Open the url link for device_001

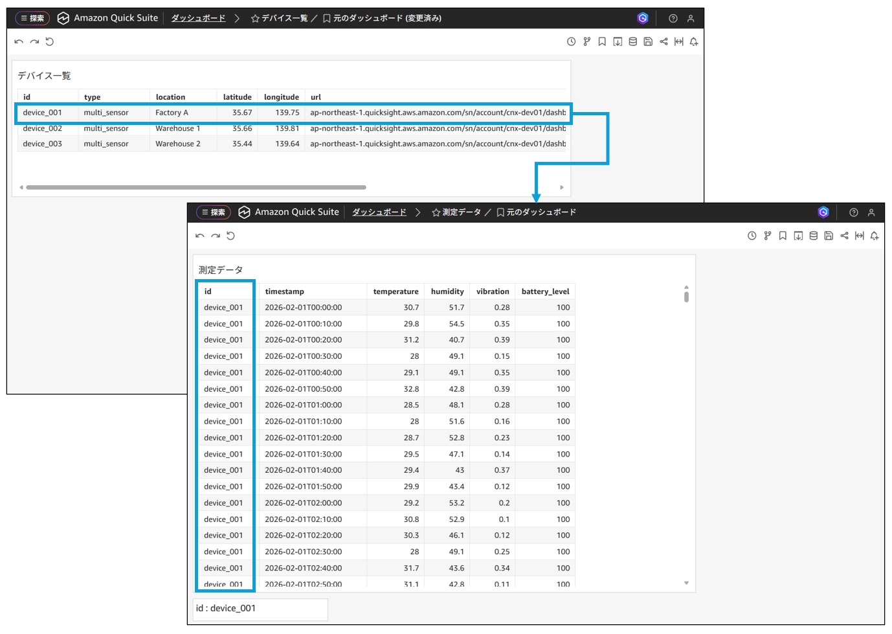(437, 113)
